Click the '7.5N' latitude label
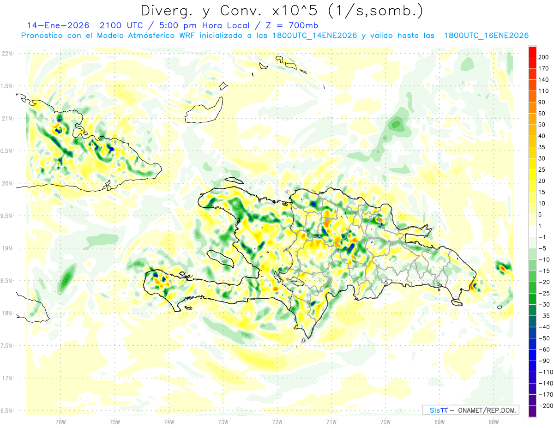Screen dimensions: 554x428 pos(7,346)
